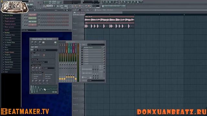The height and width of the screenshot is (116, 207).
Task: Click the online news panel
Action: tap(113, 6)
